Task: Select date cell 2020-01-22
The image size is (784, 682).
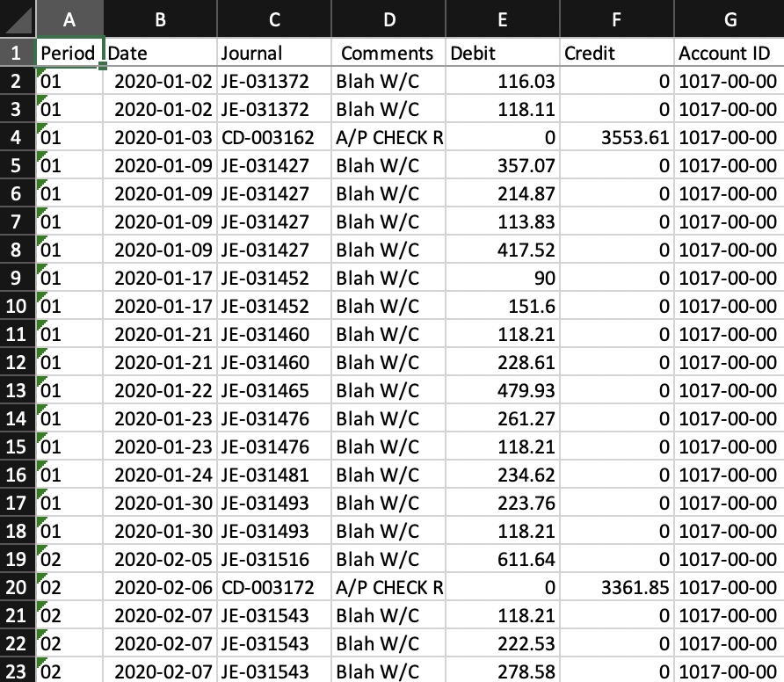Action: point(160,389)
